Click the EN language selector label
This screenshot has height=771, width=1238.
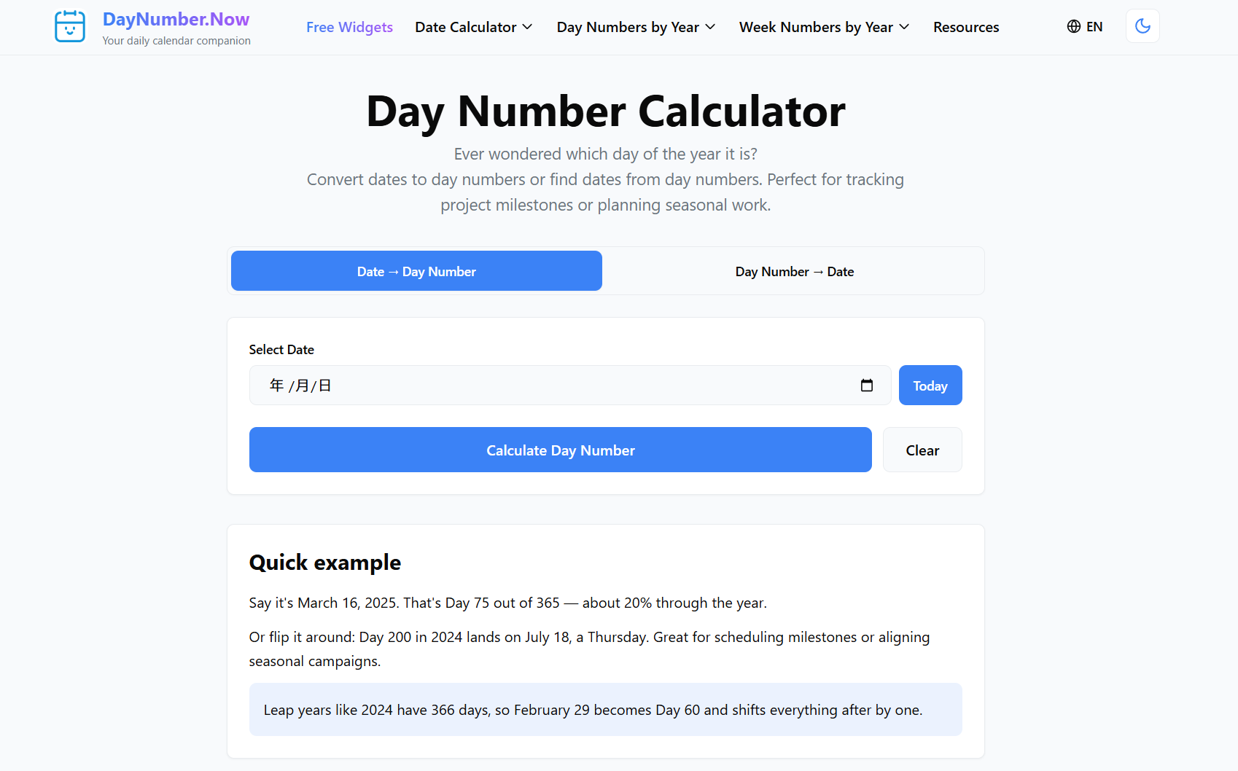(1094, 27)
